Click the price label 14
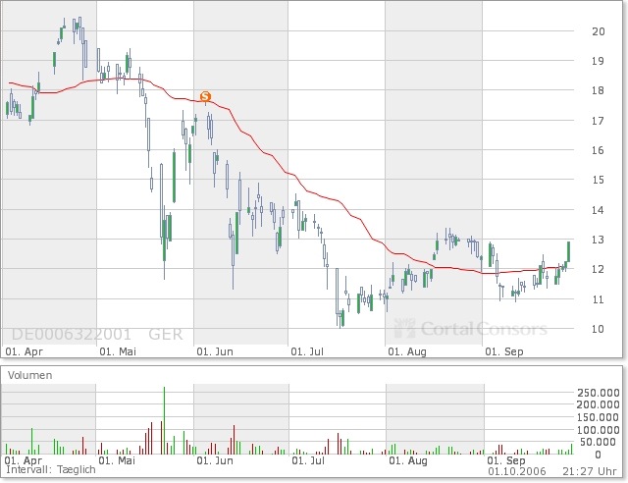Screen dimensions: 628x483 click(x=598, y=210)
